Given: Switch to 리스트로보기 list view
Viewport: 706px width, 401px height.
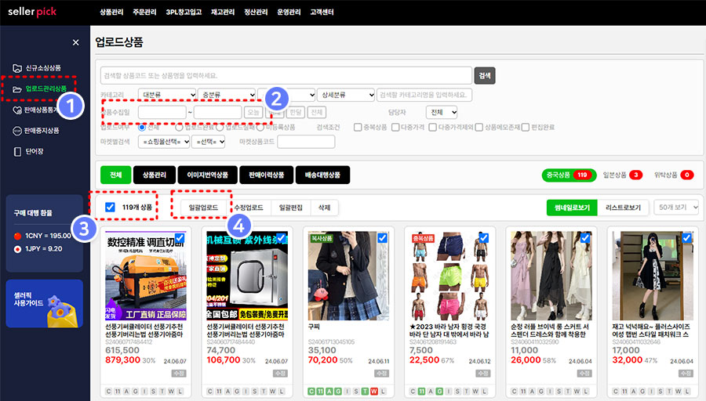Looking at the screenshot, I should [624, 208].
